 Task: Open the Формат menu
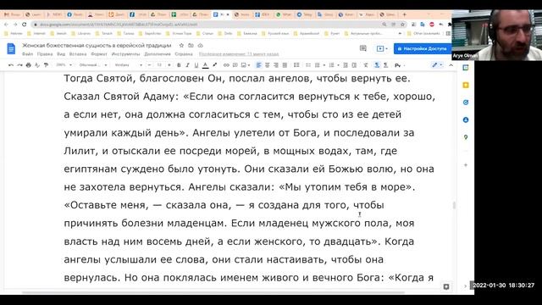coord(99,54)
